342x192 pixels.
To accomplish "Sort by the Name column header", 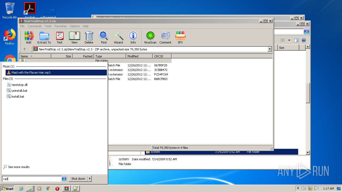I will (35, 56).
